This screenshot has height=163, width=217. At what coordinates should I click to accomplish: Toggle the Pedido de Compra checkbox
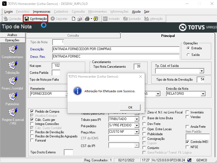(32, 111)
